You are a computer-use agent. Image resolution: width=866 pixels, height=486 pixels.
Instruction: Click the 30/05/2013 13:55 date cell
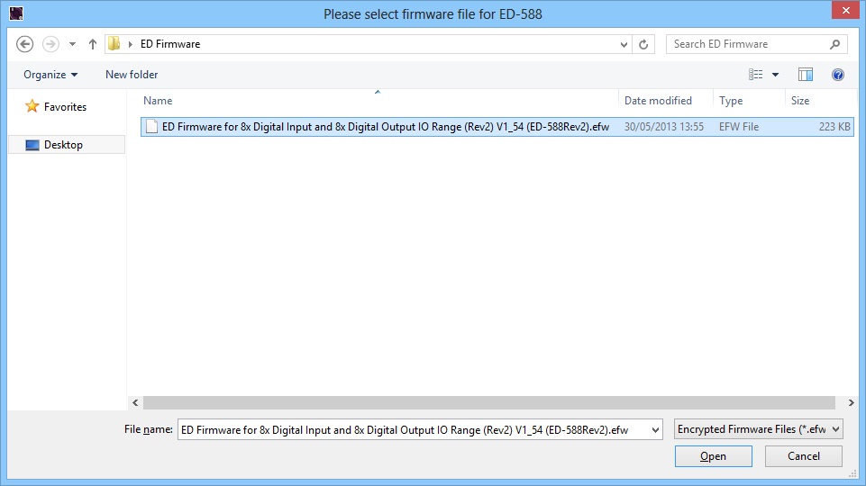point(664,127)
